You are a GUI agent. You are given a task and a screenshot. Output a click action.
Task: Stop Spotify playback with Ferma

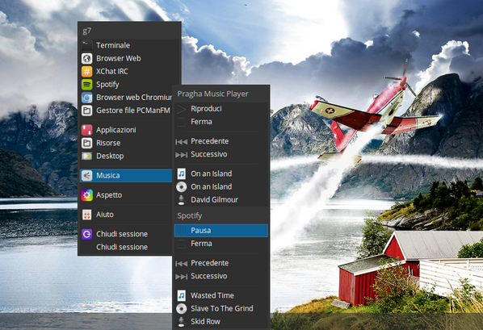pos(221,244)
